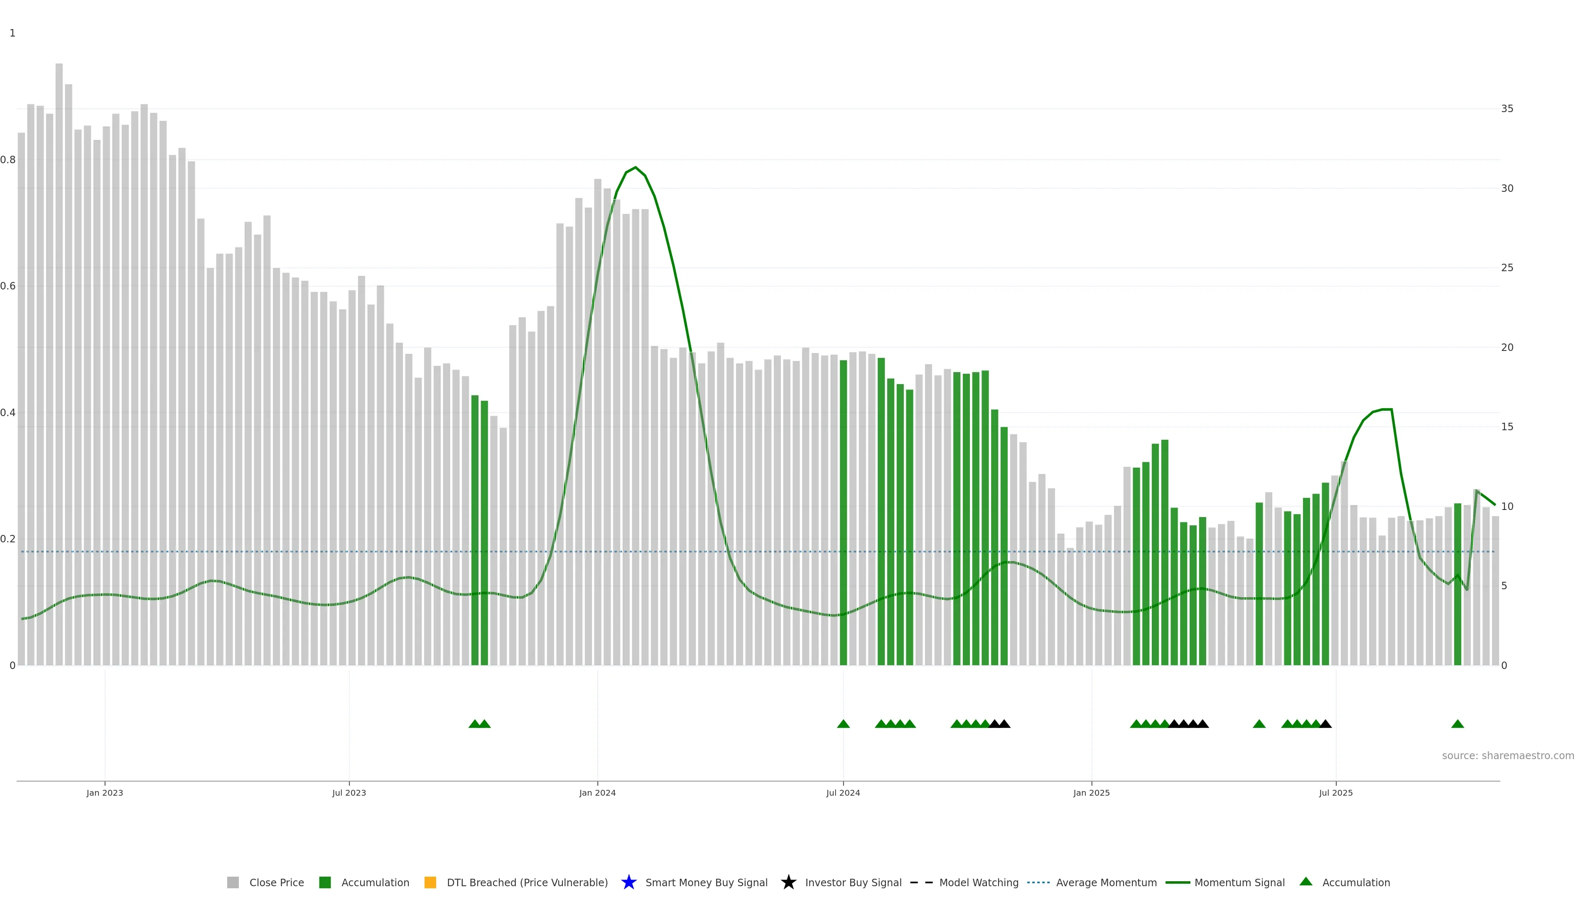Click the Jul 2025 x-axis label
Image resolution: width=1595 pixels, height=897 pixels.
(x=1335, y=792)
